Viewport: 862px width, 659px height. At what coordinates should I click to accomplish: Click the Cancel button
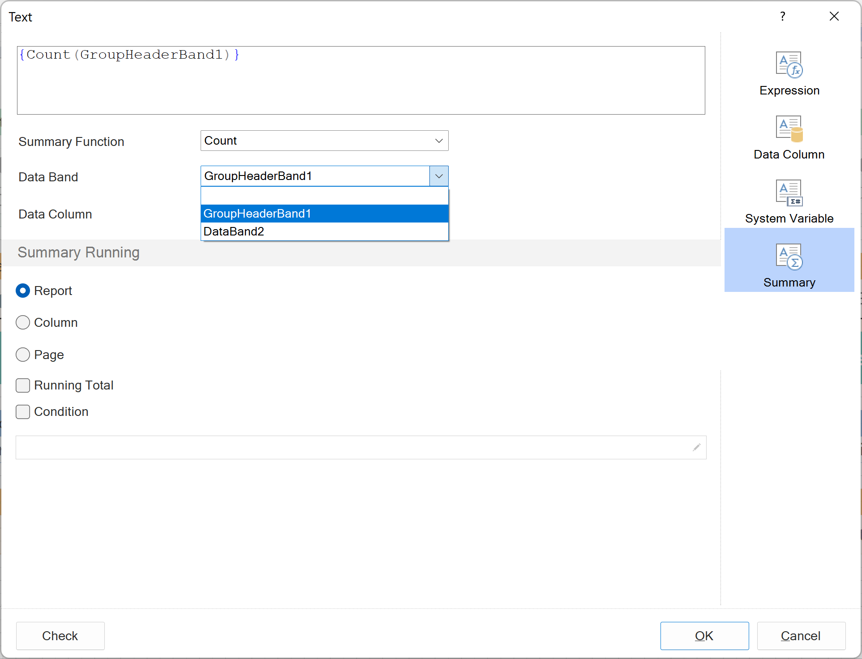pos(801,636)
